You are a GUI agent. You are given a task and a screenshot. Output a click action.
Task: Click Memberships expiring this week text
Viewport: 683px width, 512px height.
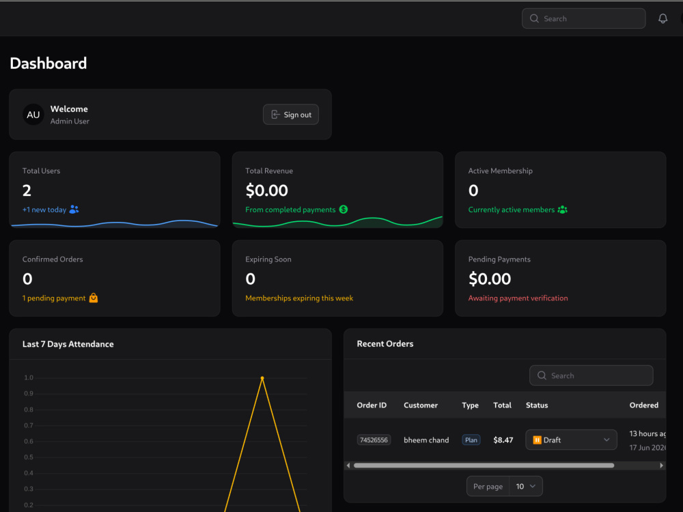(299, 298)
